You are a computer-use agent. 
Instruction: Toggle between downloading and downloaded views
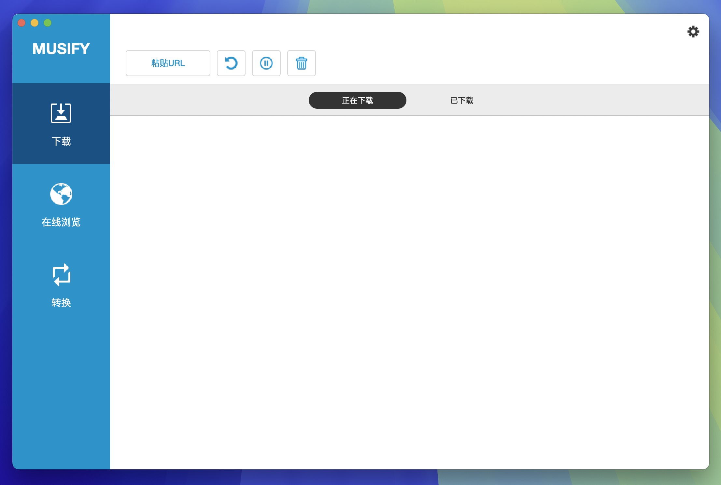click(x=461, y=100)
